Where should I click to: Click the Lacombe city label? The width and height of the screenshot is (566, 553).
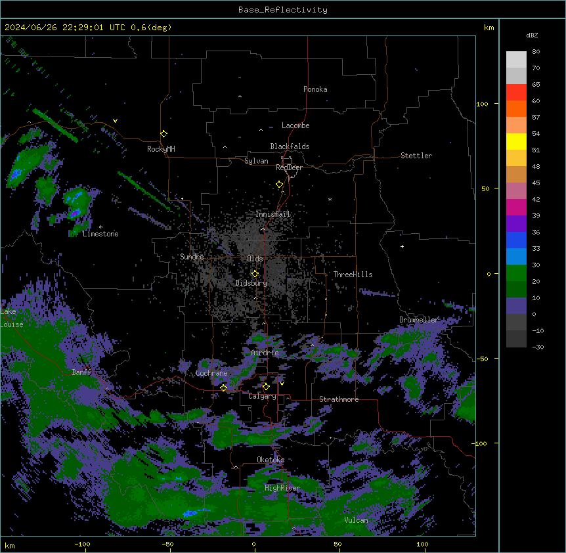click(295, 125)
